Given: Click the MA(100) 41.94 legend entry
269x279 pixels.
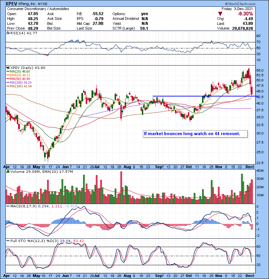Looking at the screenshot, I should [x=19, y=86].
